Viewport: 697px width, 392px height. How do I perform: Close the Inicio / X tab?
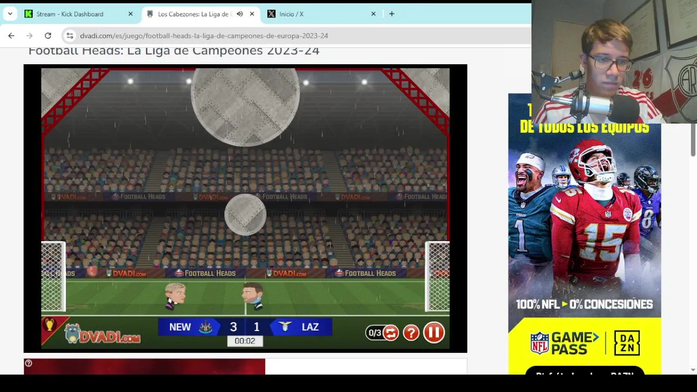click(374, 14)
